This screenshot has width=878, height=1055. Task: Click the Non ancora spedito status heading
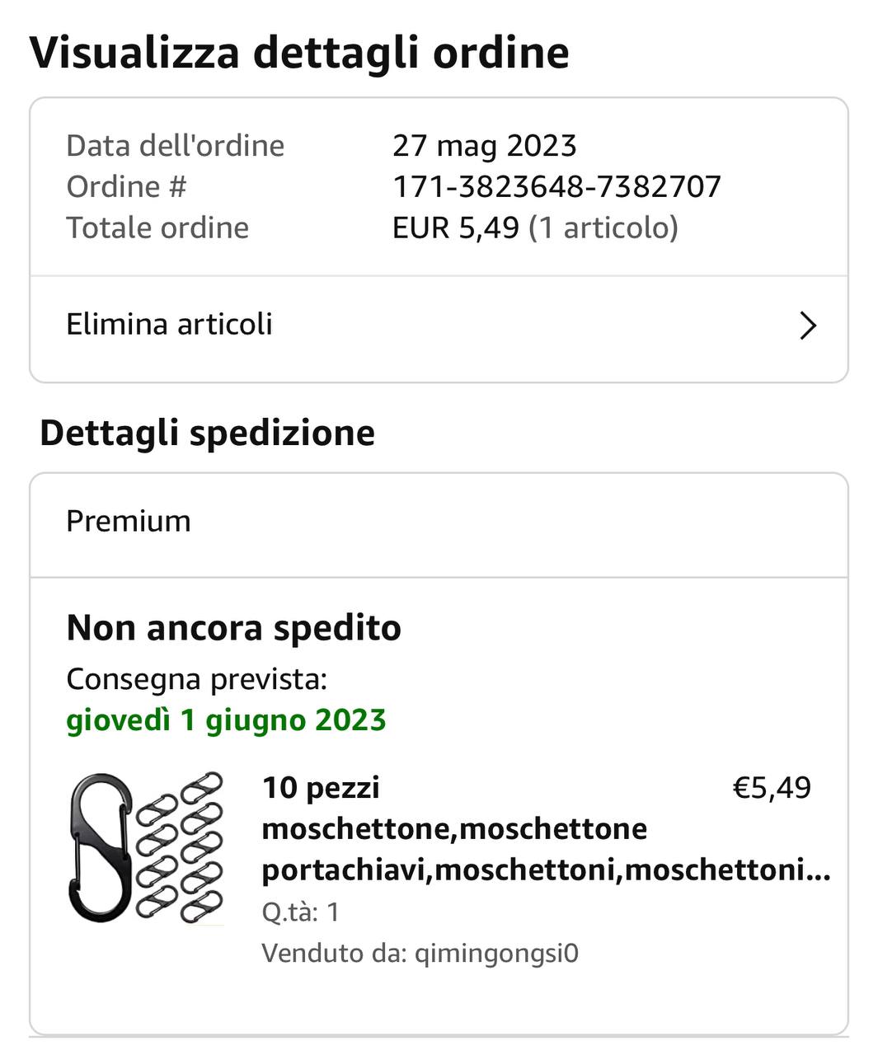[233, 628]
